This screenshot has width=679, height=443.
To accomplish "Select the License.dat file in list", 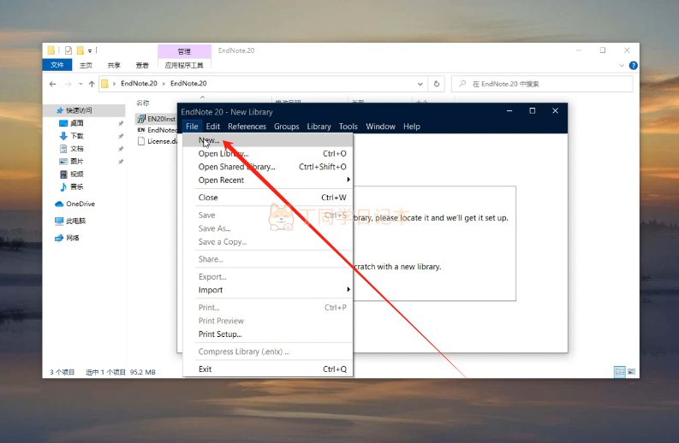I will [x=160, y=141].
